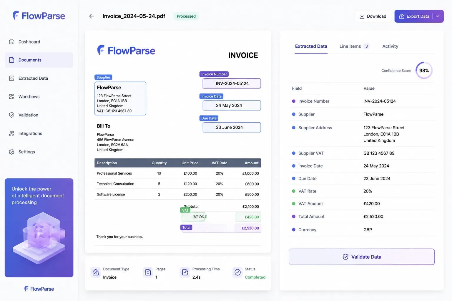Click the Settings gear icon
The height and width of the screenshot is (301, 452).
tap(11, 152)
